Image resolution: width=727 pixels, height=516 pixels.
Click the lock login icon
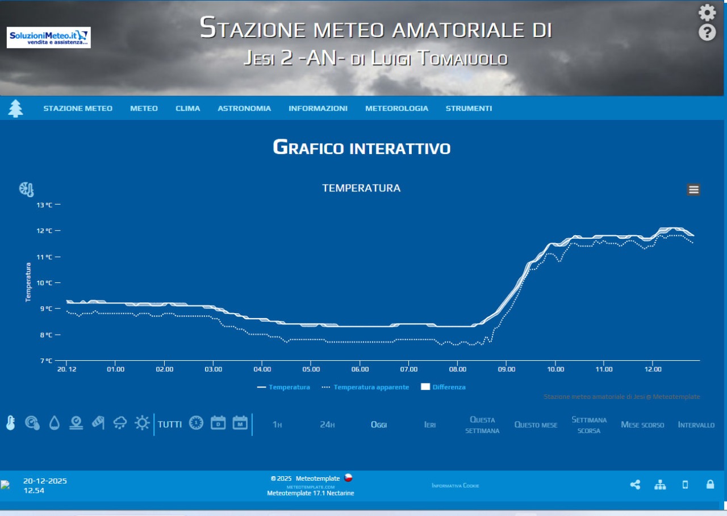(x=710, y=484)
